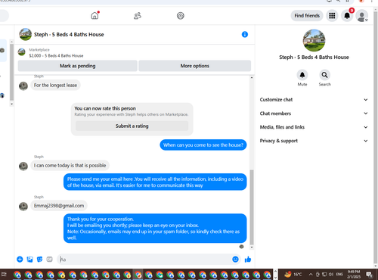Click the '$2,000 - 5 Beds 4 Baths House' listing text

(56, 56)
